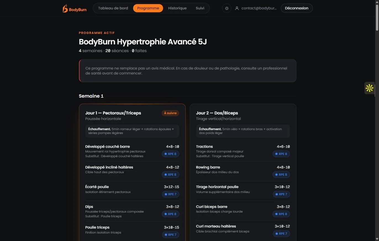Select the Programme tab
Viewport: 379px width, 241px height.
point(148,8)
